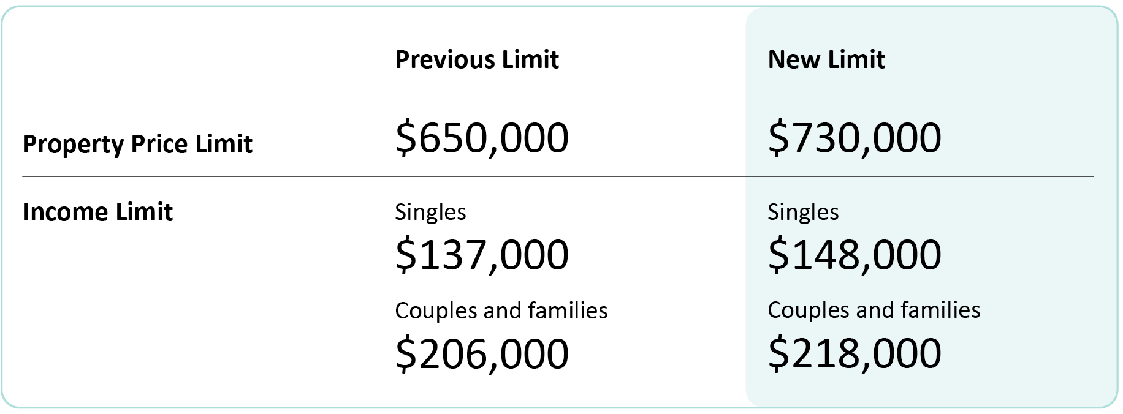Screen dimensions: 1123x414
Task: Click the $650,000 previous property price
Action: point(482,138)
